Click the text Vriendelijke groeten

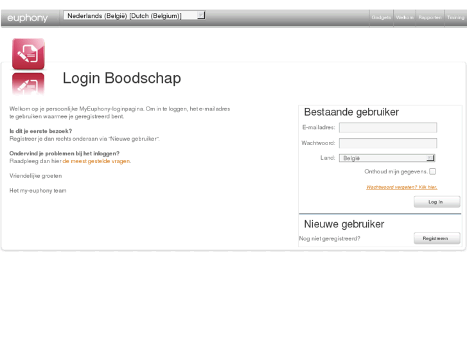(x=35, y=176)
